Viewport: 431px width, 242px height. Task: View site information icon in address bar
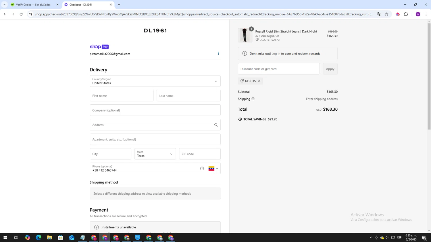31,14
